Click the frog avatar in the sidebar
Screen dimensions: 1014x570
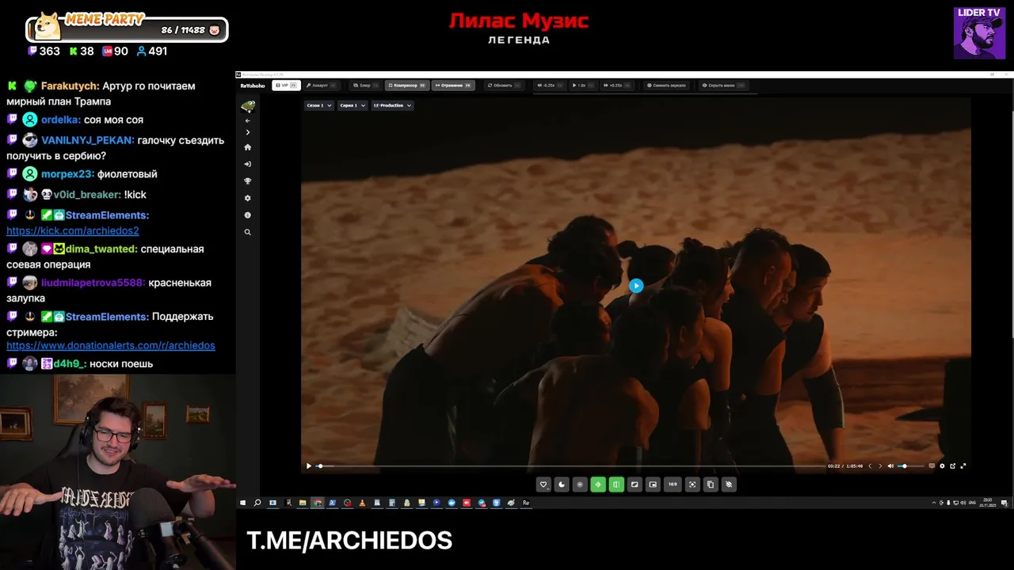248,105
